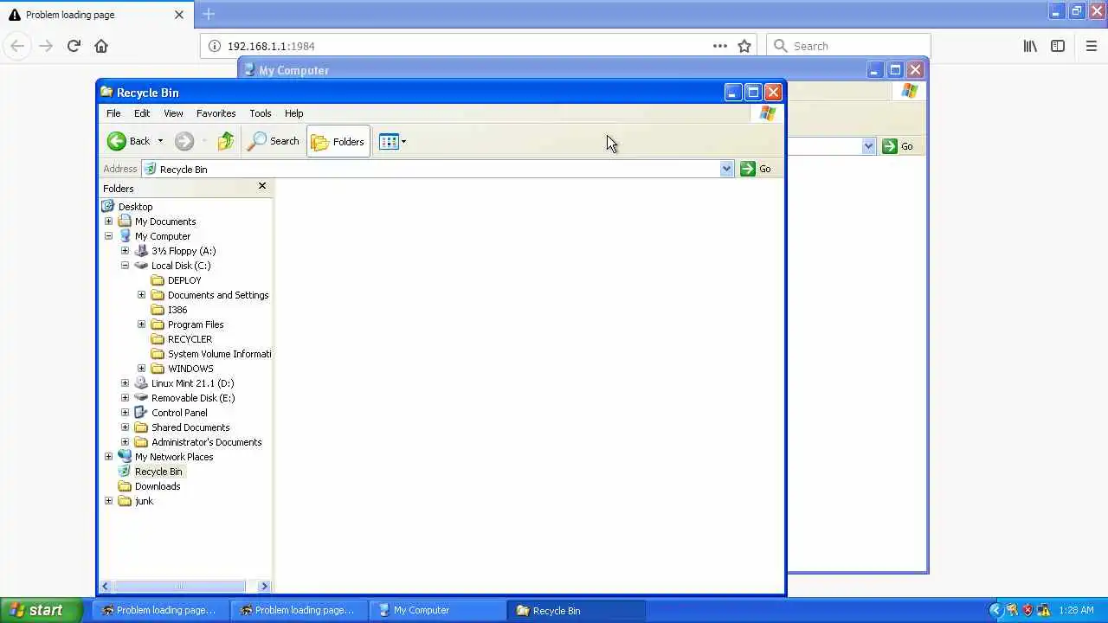Image resolution: width=1108 pixels, height=623 pixels.
Task: Select System Volume Information folder
Action: pyautogui.click(x=219, y=354)
